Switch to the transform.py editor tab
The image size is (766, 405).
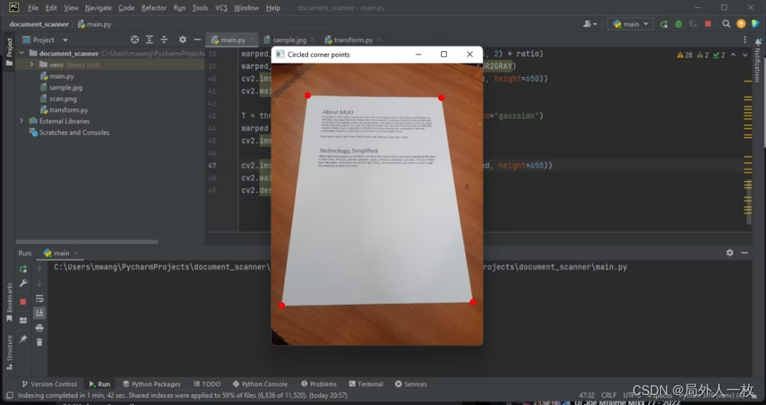(x=353, y=40)
